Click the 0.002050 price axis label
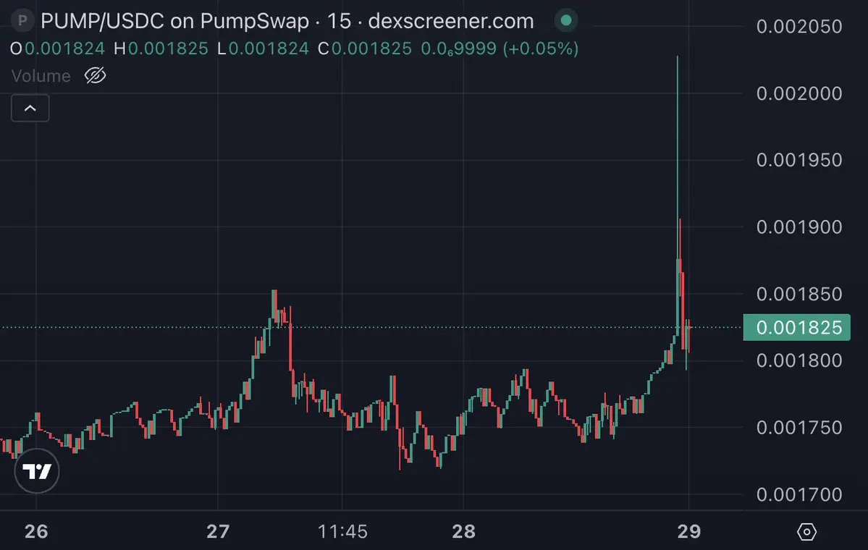Viewport: 868px width, 550px height. pos(799,26)
